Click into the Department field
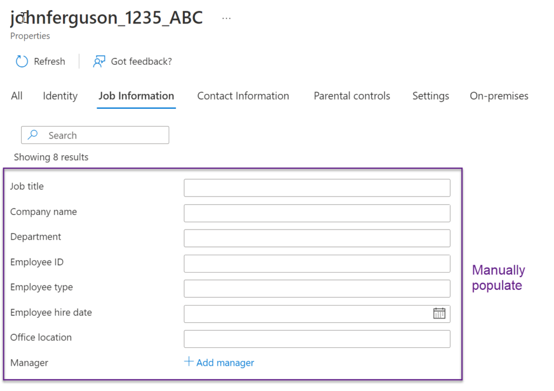The height and width of the screenshot is (391, 554). point(317,238)
